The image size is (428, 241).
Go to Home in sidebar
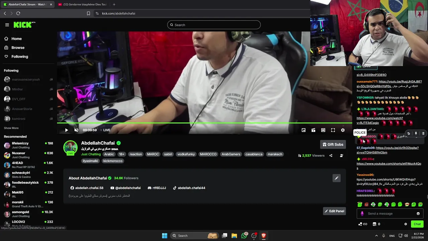point(16,38)
